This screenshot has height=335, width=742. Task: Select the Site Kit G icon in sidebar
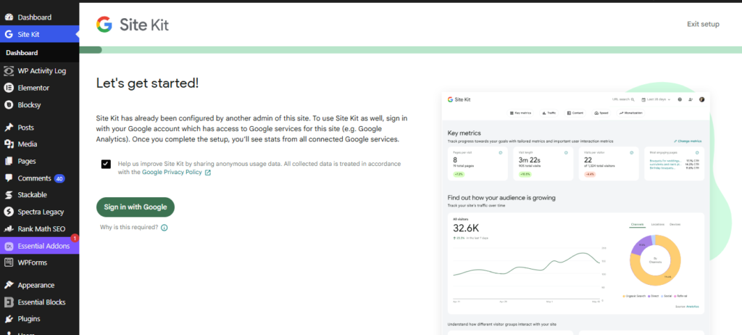pyautogui.click(x=9, y=34)
